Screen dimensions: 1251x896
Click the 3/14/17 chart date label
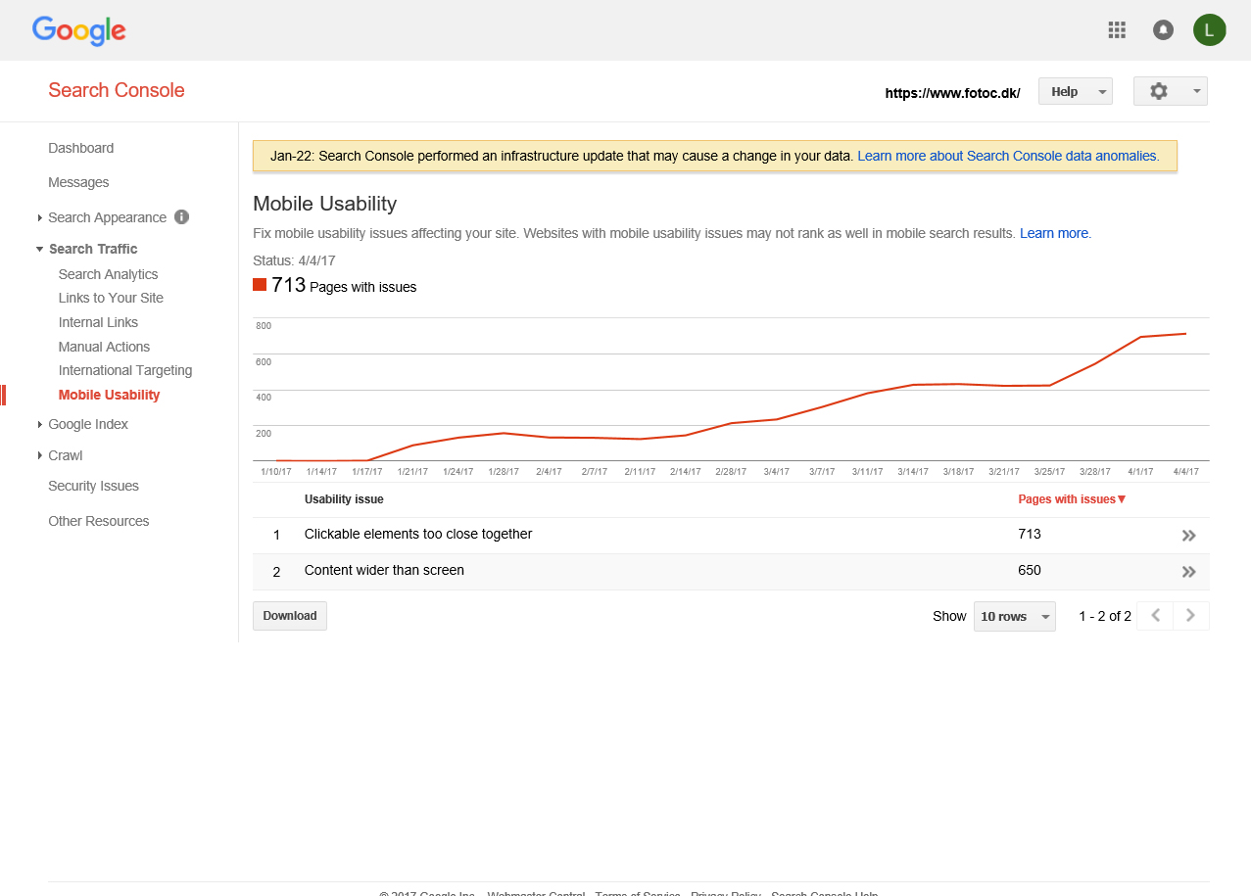click(913, 472)
